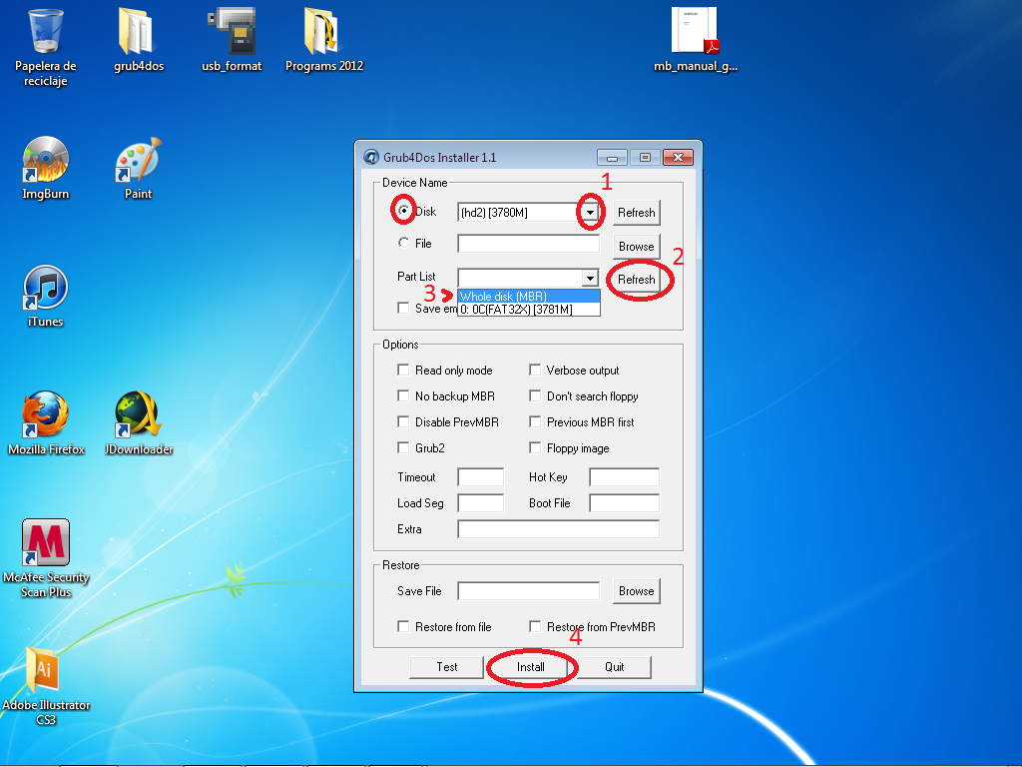This screenshot has width=1022, height=767.
Task: Launch ImgBurn from desktop
Action: (46, 160)
